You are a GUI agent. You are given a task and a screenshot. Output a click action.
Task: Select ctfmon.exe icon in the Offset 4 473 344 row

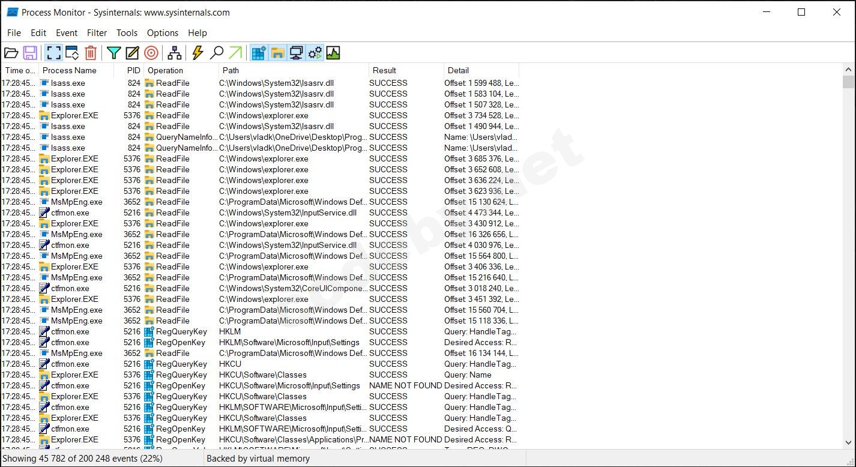coord(44,212)
